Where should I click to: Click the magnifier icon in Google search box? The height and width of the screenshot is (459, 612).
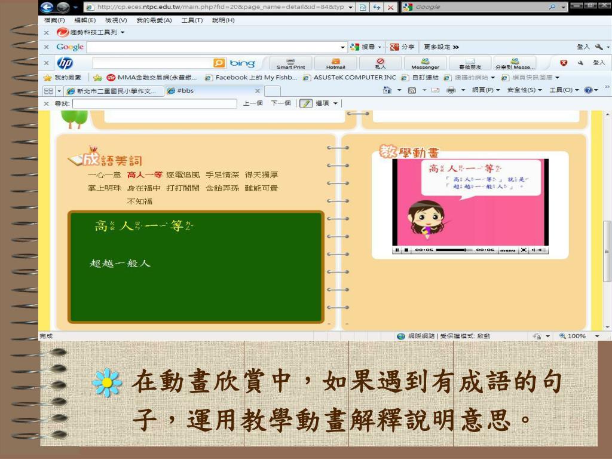[552, 7]
